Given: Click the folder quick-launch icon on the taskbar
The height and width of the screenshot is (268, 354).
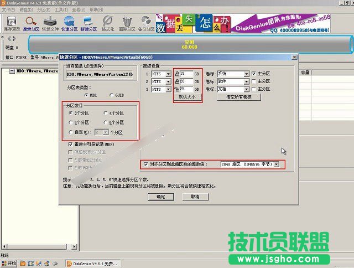Looking at the screenshot, I should (x=23, y=263).
